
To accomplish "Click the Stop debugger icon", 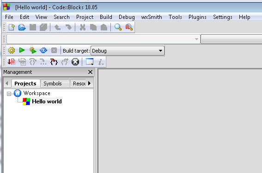I will [x=75, y=62].
